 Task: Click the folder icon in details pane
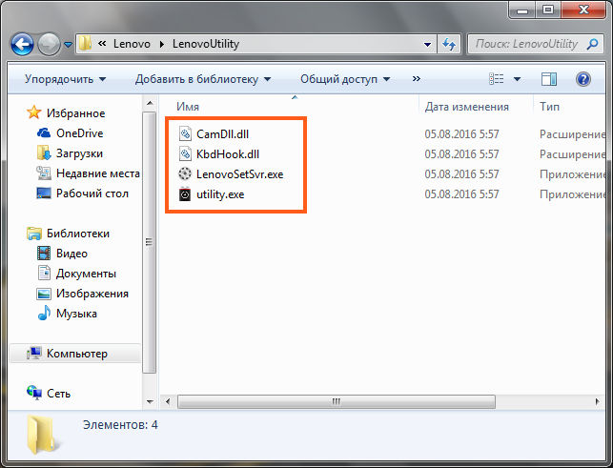42,435
